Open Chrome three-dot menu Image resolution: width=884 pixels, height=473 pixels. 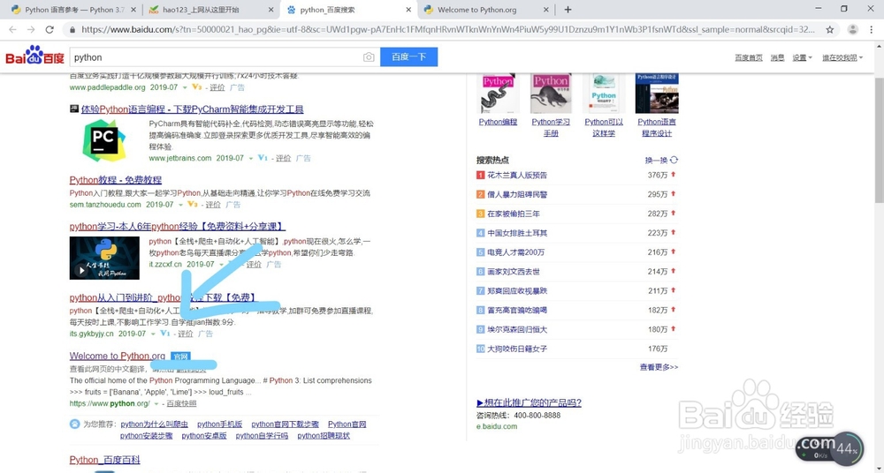tap(872, 29)
